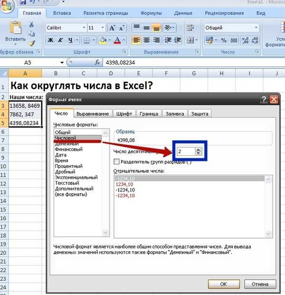Open the Общий number format dropdown
This screenshot has height=295, width=285.
(256, 28)
